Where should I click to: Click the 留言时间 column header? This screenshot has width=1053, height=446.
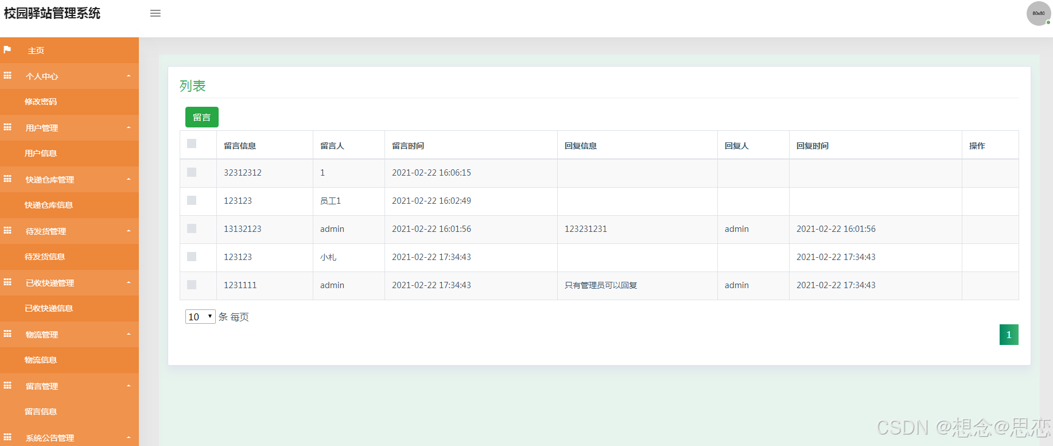(408, 146)
